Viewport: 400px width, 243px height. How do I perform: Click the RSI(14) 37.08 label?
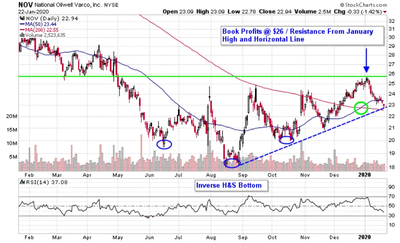(x=47, y=182)
